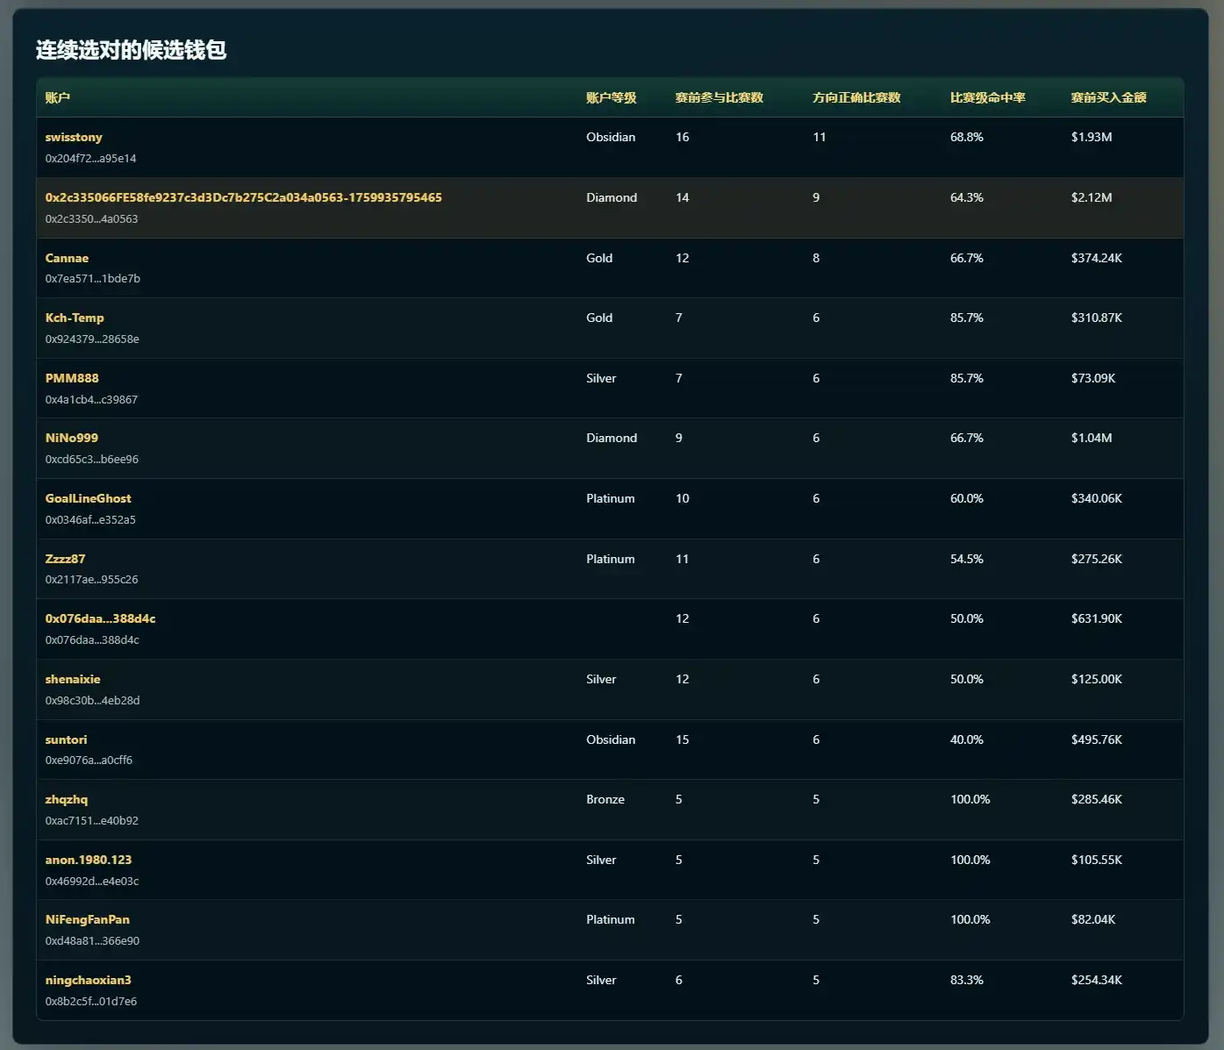Select address 0x8b2c5f...01d7e6
This screenshot has width=1224, height=1050.
[x=90, y=1002]
